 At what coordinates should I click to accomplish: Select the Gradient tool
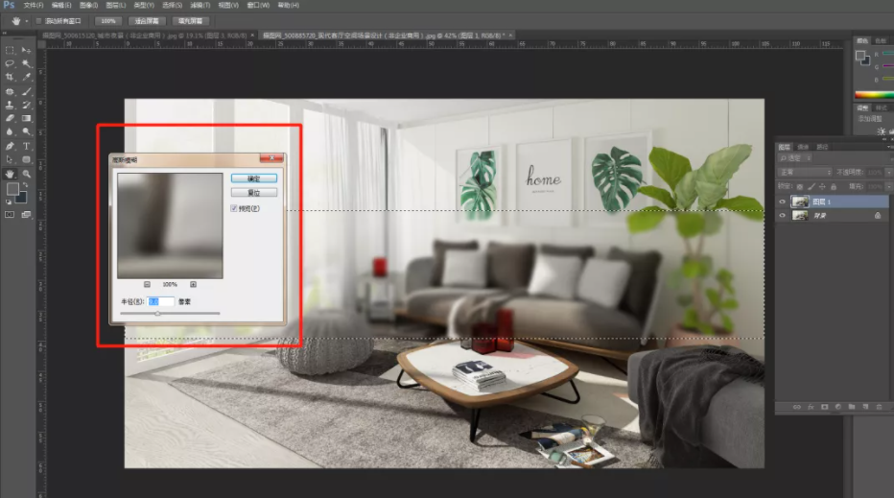click(26, 118)
